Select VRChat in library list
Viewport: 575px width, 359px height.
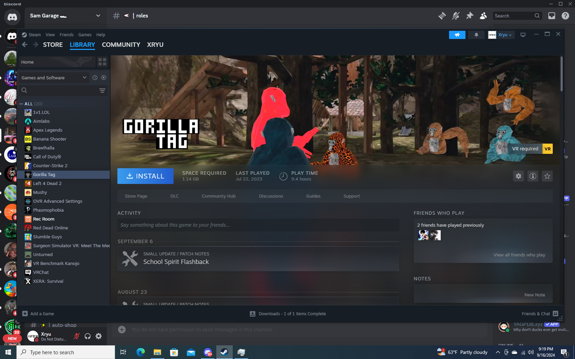[64, 272]
